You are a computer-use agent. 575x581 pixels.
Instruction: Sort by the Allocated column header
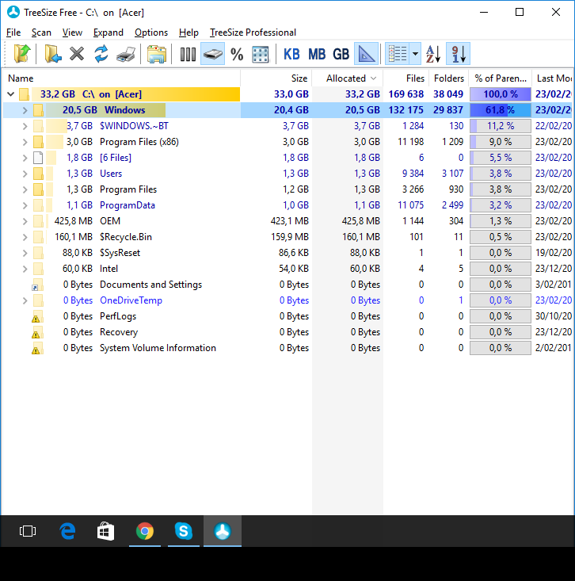(x=347, y=78)
